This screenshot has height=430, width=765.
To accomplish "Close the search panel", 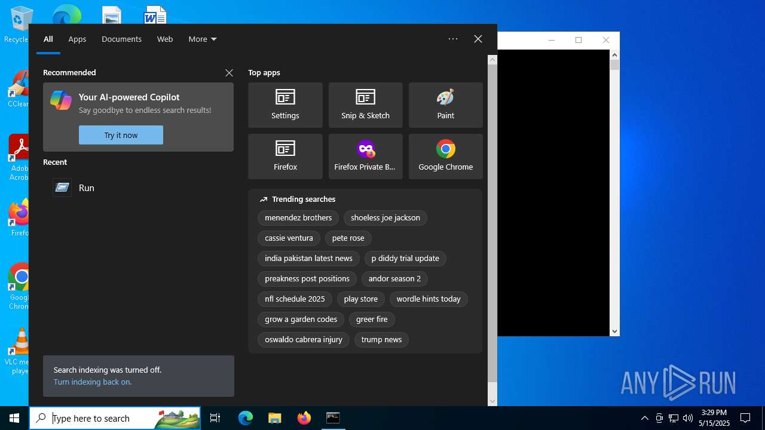I will point(478,39).
